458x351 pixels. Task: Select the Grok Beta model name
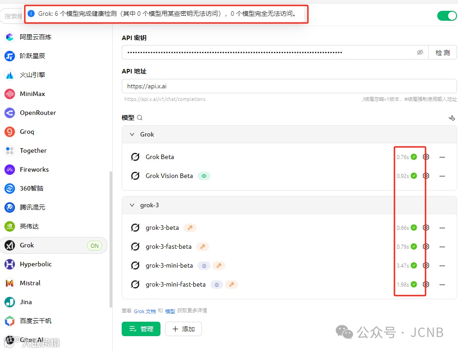pyautogui.click(x=160, y=157)
